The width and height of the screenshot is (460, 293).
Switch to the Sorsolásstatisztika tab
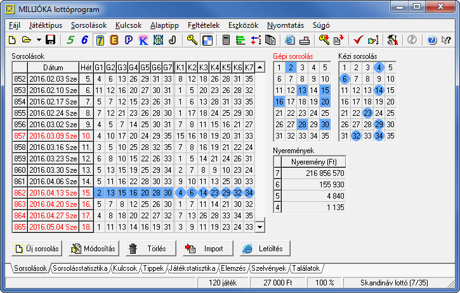[80, 268]
